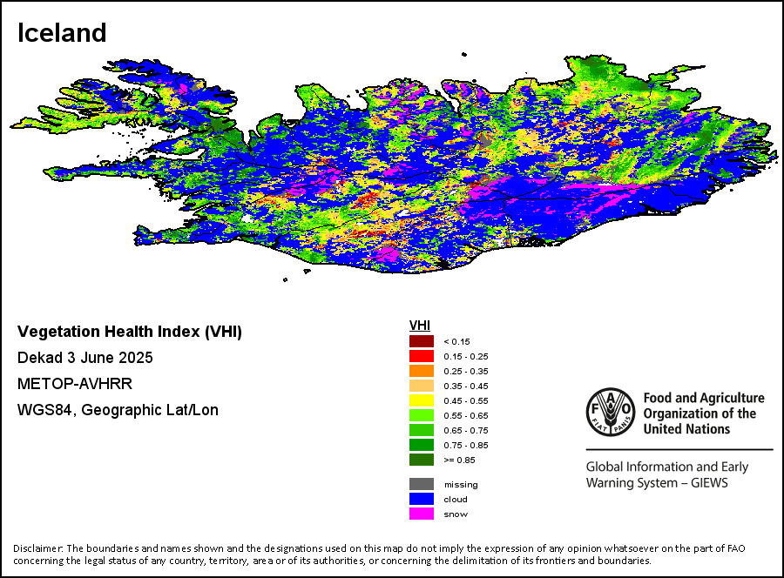Viewport: 784px width, 578px height.
Task: Click the gray missing legend swatch
Action: point(422,484)
